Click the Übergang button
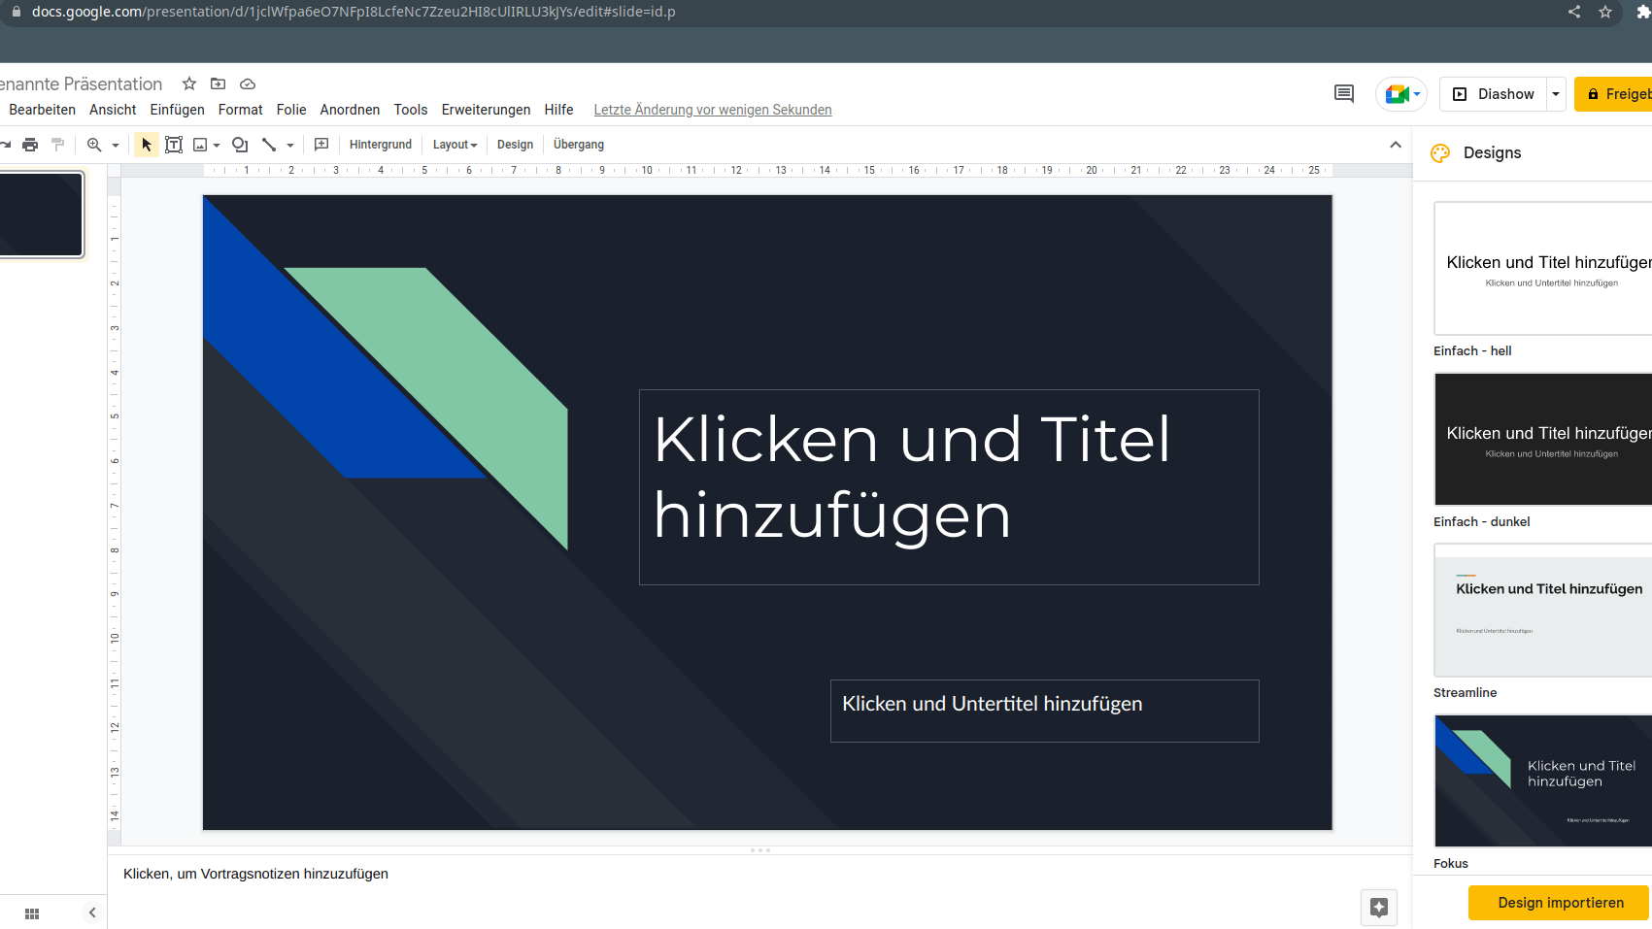The height and width of the screenshot is (929, 1652). click(x=579, y=145)
